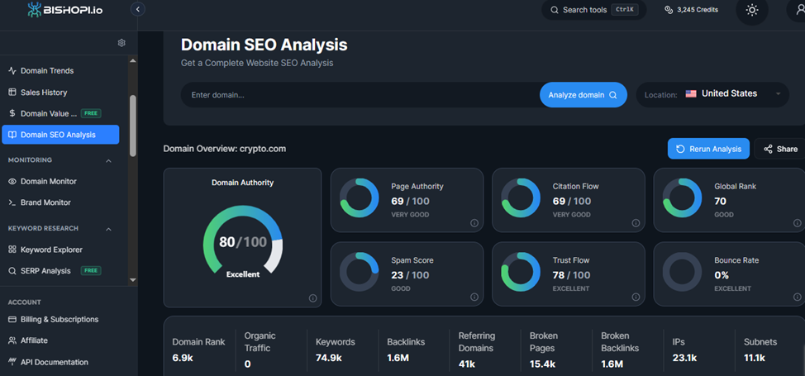Click the BISHOPI.io logo
805x376 pixels.
pos(65,9)
